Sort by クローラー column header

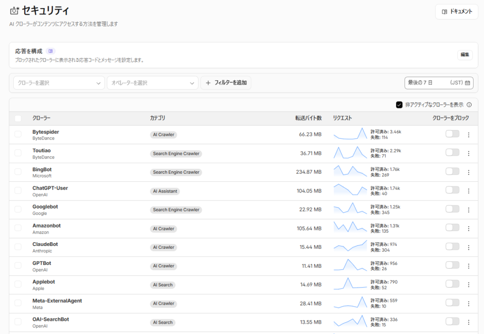click(42, 118)
